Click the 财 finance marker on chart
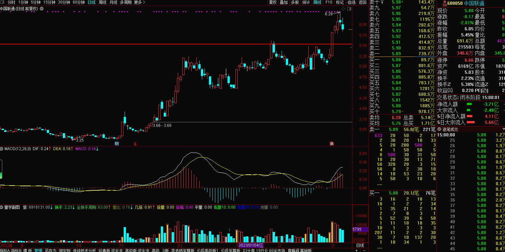Screen dimensions: 505x252 [x=117, y=144]
